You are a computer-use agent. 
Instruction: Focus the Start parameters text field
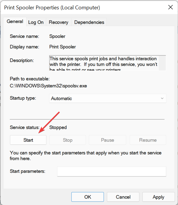point(112,171)
